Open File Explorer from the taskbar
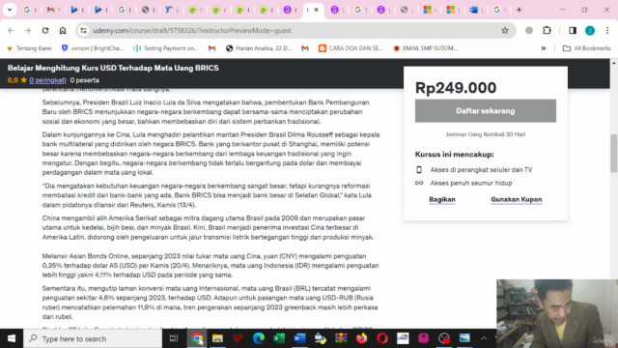 point(217,338)
